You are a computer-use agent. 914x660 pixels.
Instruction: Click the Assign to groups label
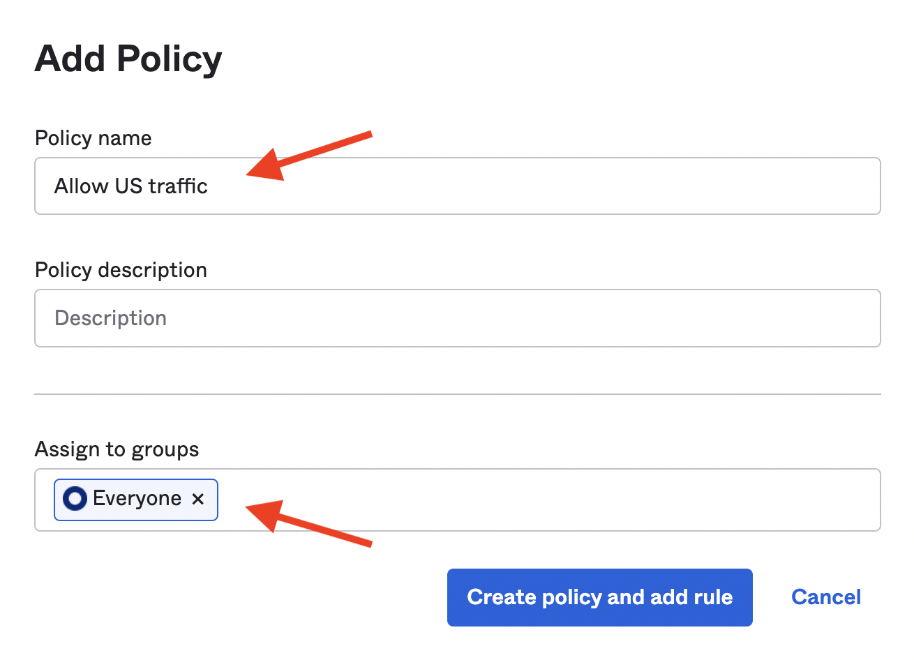pos(117,449)
